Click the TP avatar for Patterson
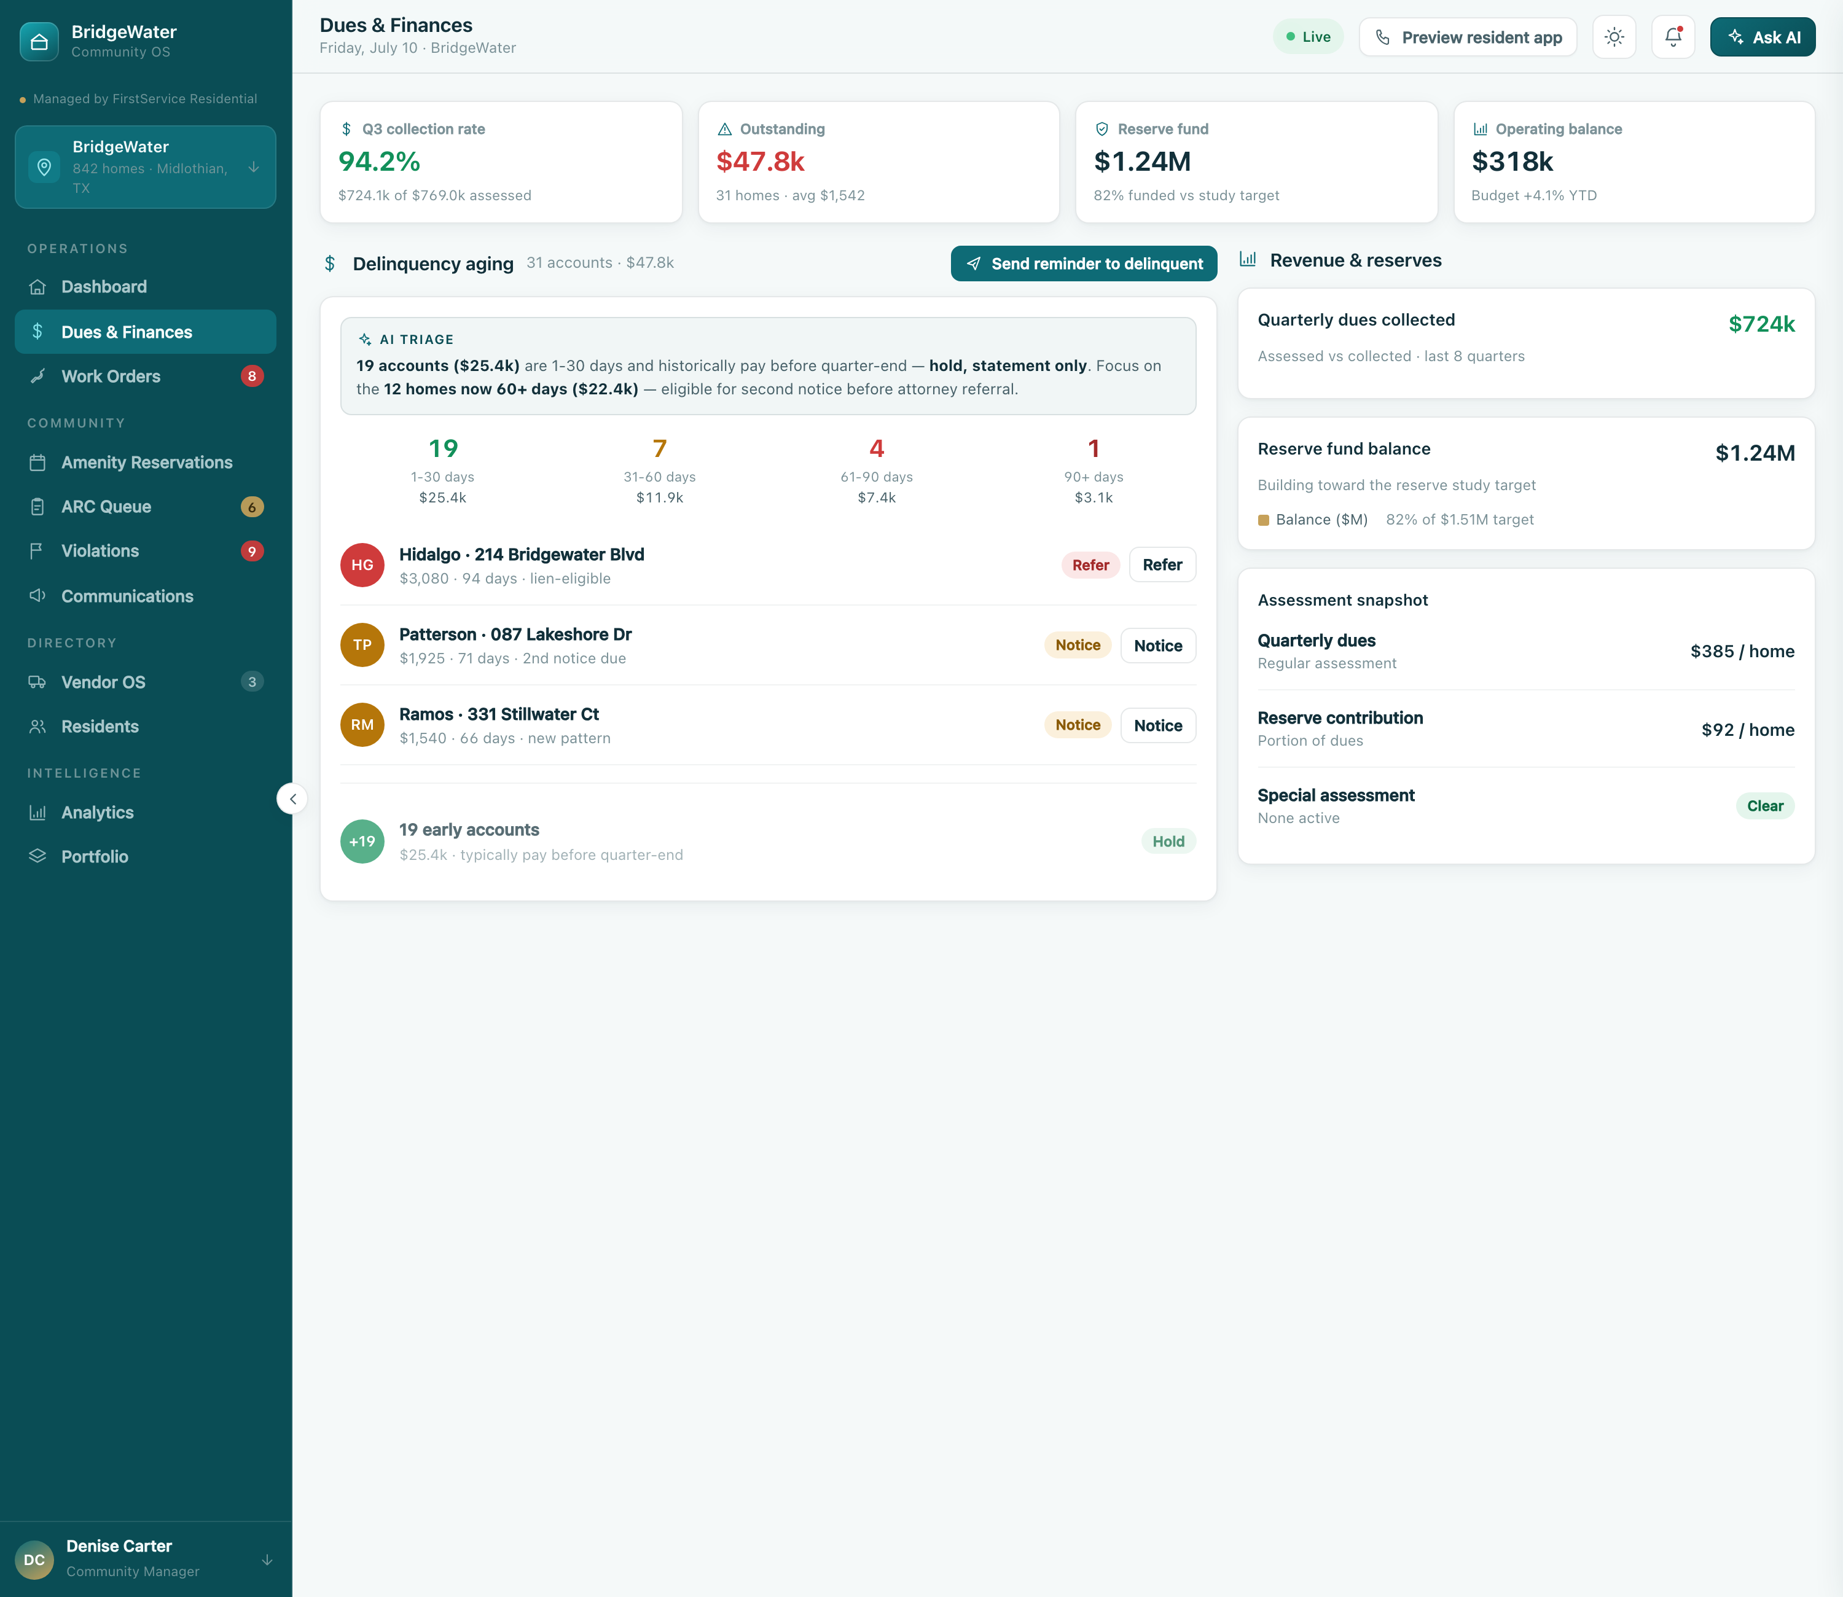1843x1597 pixels. point(362,645)
